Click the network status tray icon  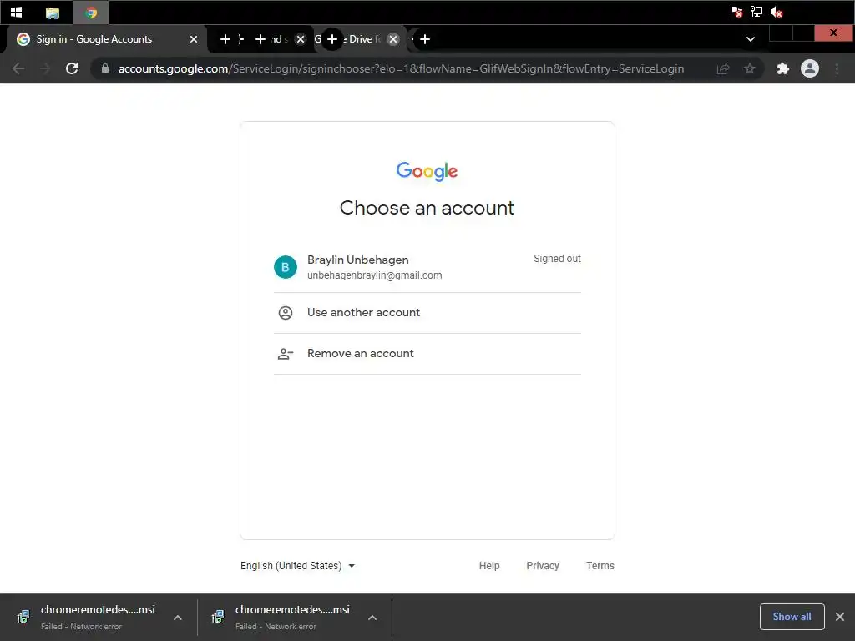(x=756, y=12)
